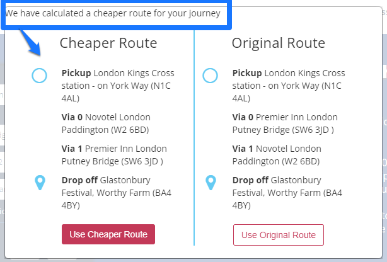387x262 pixels.
Task: Click the Use Cheaper Route button
Action: (108, 234)
